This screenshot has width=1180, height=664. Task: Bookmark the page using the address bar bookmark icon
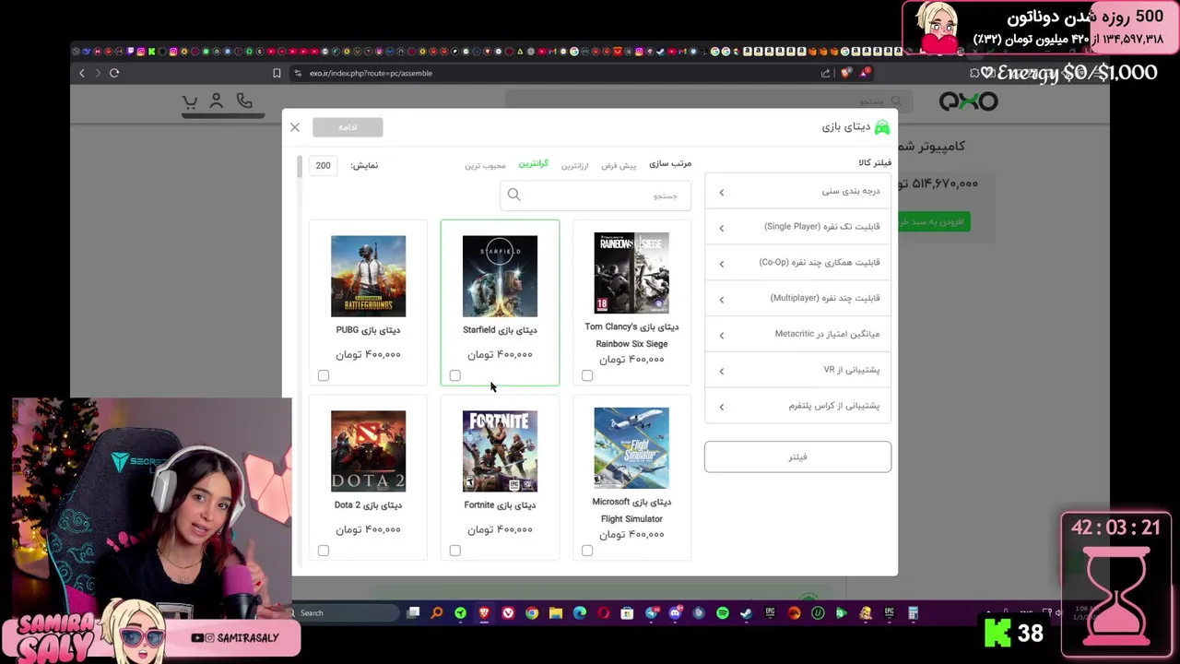[x=277, y=73]
